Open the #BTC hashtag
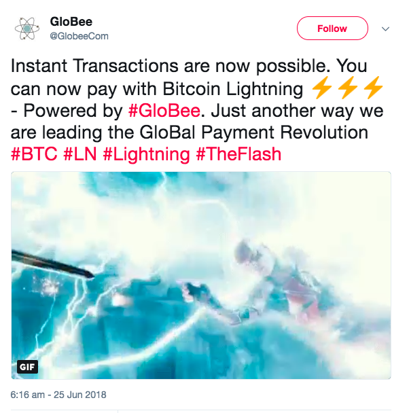 coord(34,154)
